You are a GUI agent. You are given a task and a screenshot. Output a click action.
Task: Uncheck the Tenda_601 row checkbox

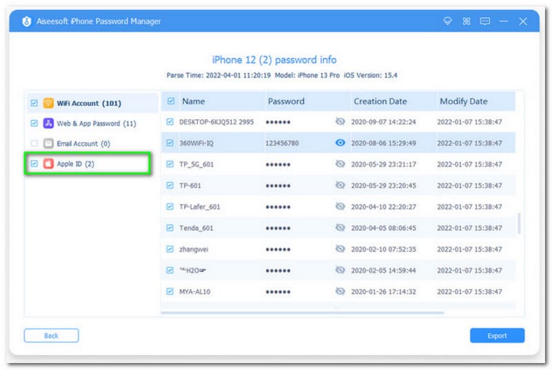pyautogui.click(x=170, y=227)
